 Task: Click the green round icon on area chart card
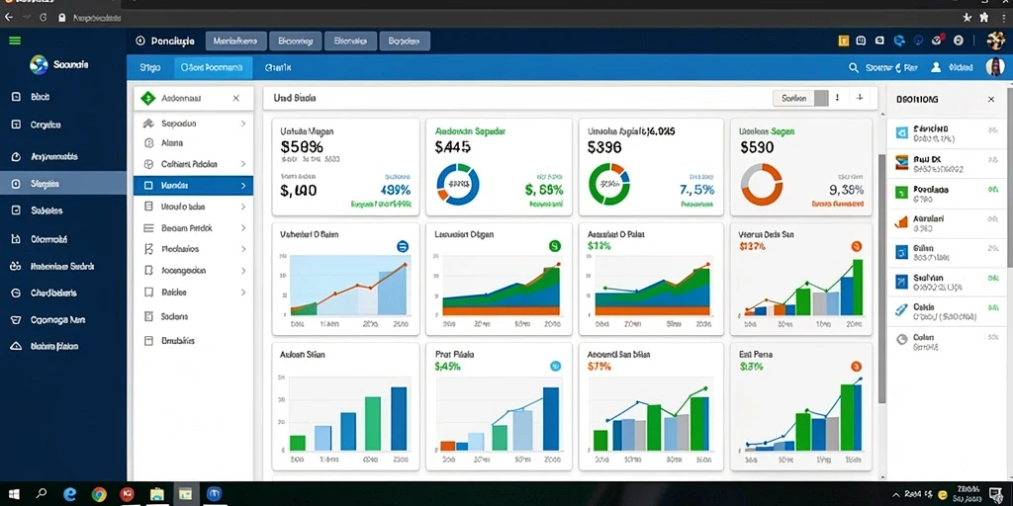tap(554, 246)
